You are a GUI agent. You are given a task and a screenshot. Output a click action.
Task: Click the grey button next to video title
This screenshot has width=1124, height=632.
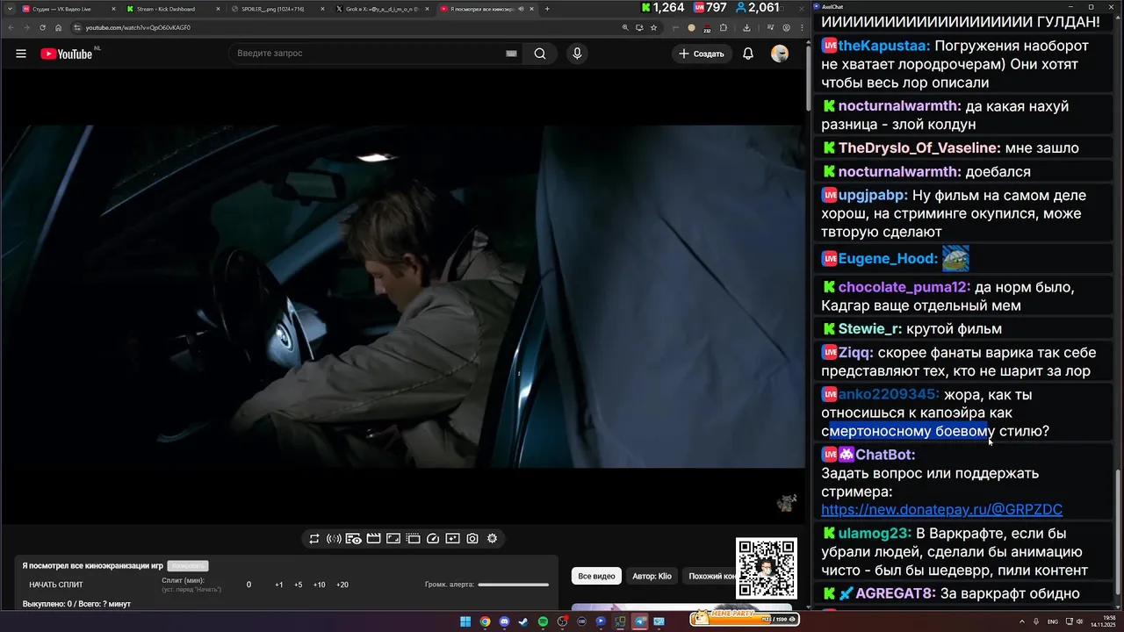188,566
